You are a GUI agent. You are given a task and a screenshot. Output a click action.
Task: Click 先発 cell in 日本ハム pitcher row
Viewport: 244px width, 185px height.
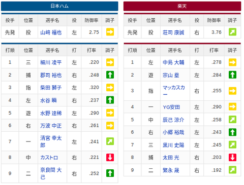tap(10, 32)
